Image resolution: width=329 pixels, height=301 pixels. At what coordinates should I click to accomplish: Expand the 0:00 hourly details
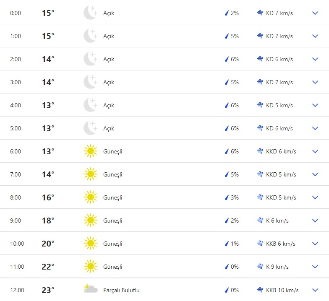click(316, 13)
